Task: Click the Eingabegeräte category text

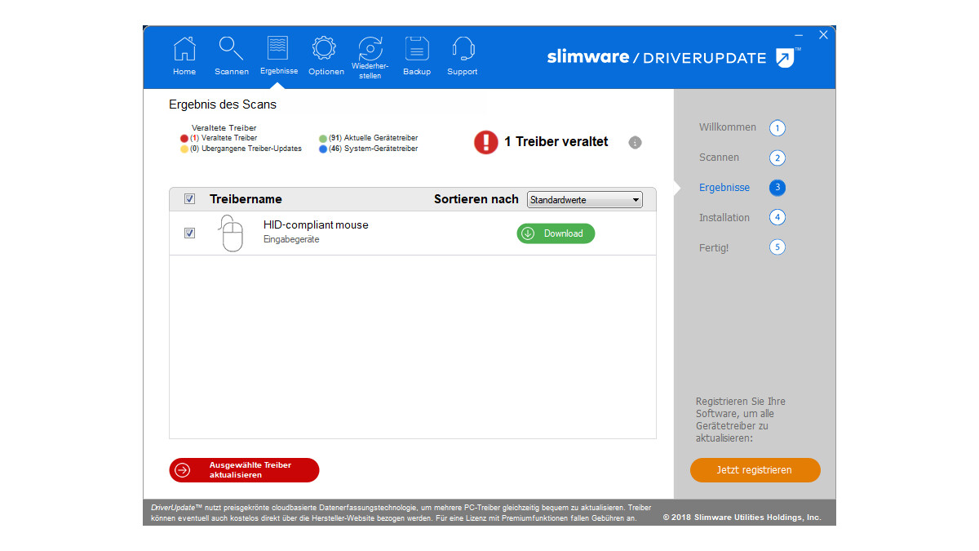Action: click(291, 240)
